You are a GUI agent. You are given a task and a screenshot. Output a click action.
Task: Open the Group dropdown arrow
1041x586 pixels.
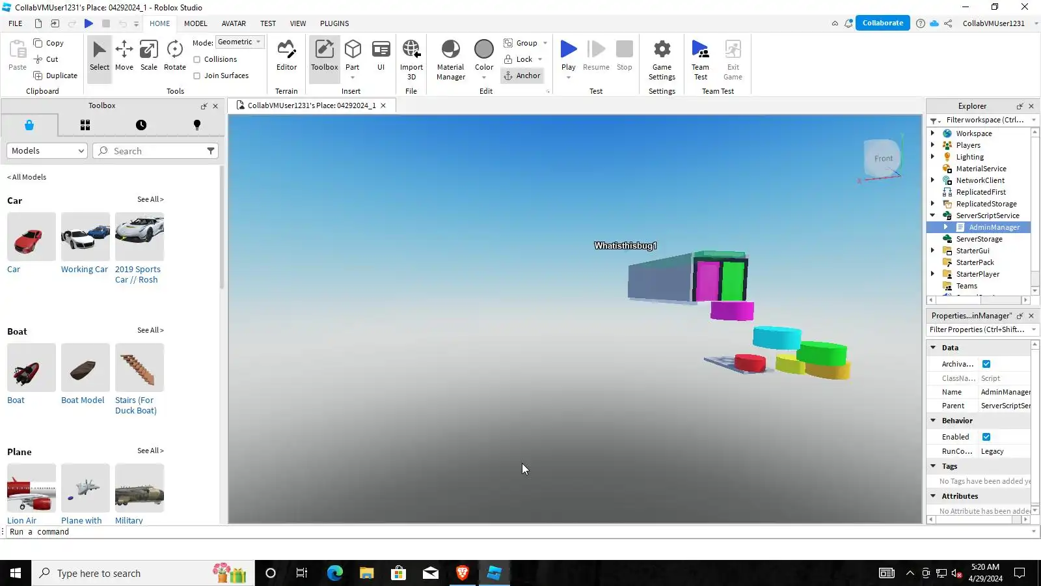[545, 43]
